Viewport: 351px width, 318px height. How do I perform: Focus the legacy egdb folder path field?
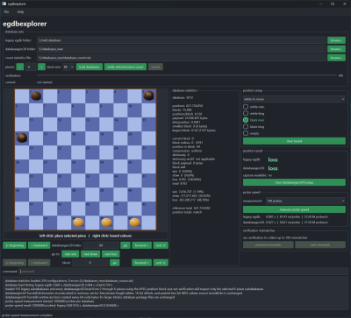coord(182,40)
